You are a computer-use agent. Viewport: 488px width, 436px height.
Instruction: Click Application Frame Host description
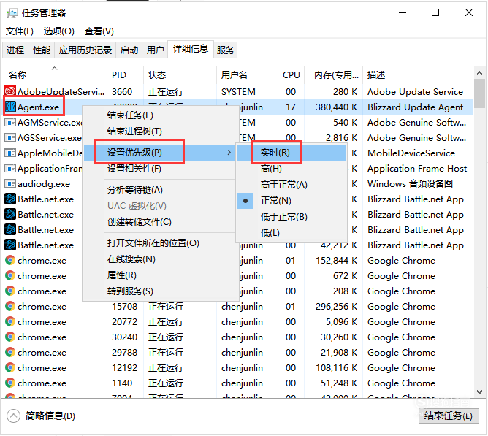pos(417,169)
